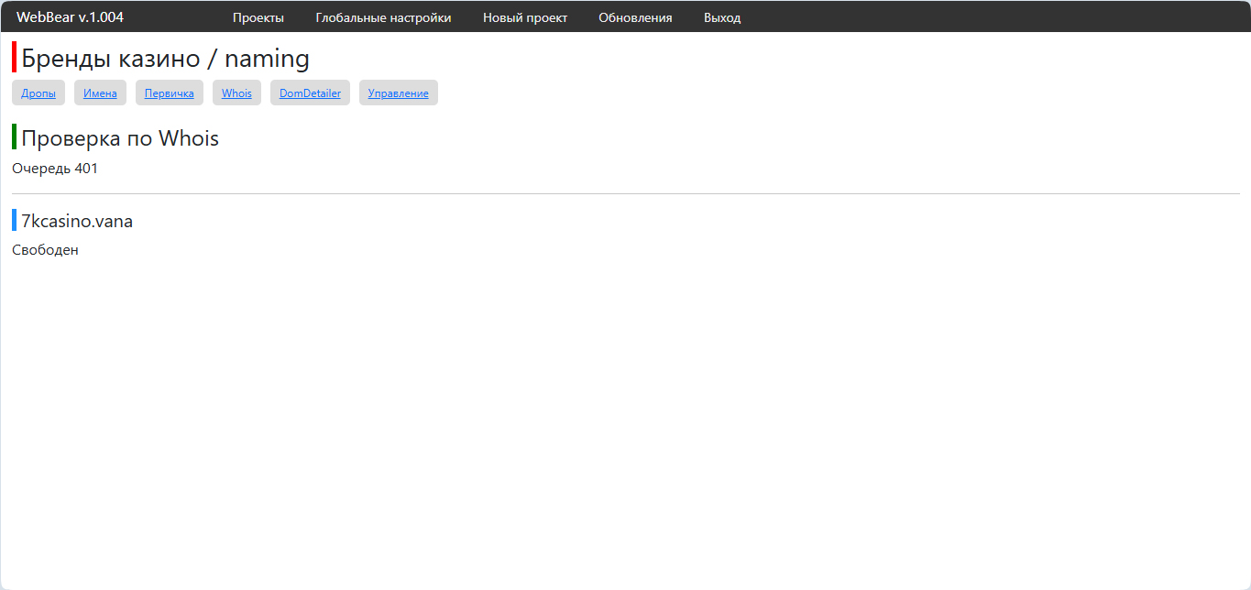Open the Обновления menu item
Screen dimensions: 1251x590
click(635, 17)
